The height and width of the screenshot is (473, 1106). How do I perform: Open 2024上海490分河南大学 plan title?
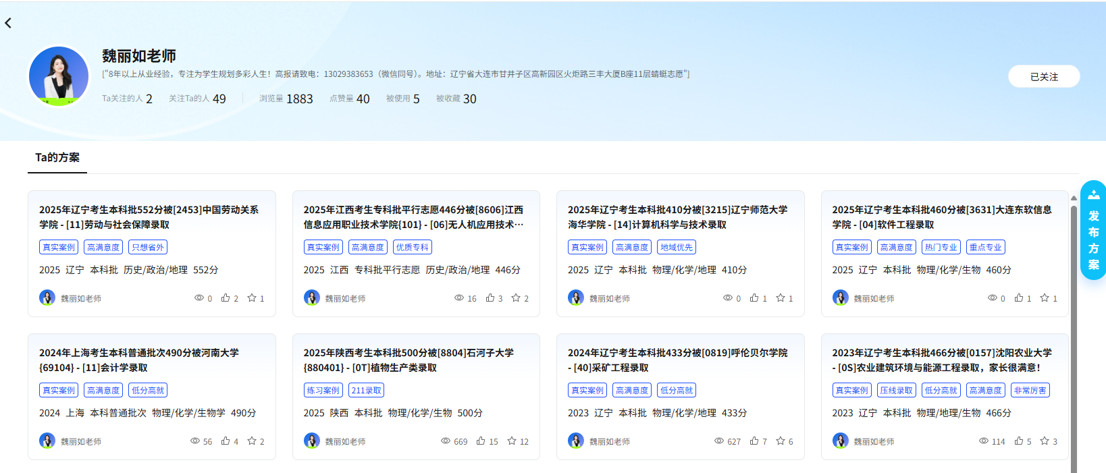(x=139, y=360)
